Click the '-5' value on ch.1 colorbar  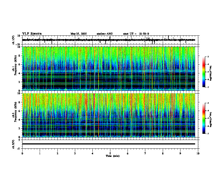point(208,72)
